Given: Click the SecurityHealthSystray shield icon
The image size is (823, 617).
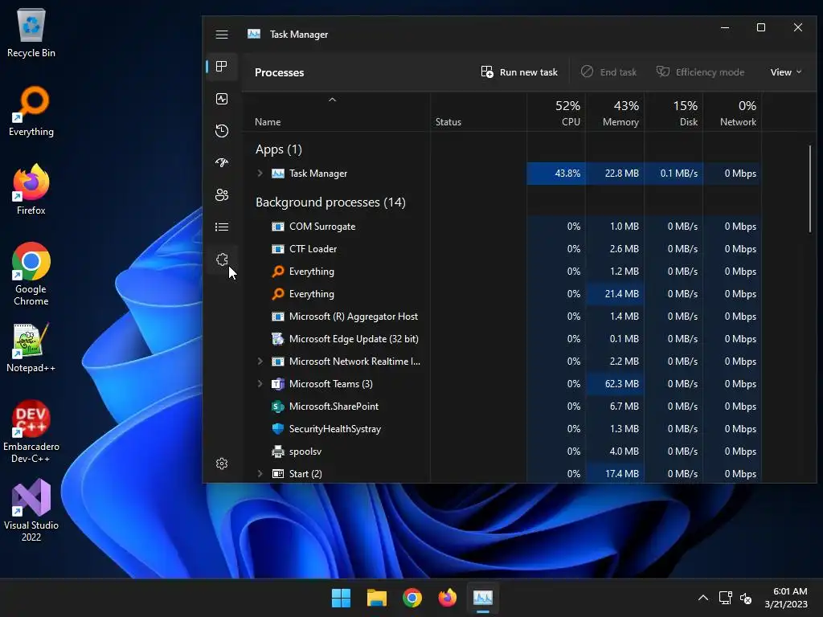Looking at the screenshot, I should click(277, 429).
